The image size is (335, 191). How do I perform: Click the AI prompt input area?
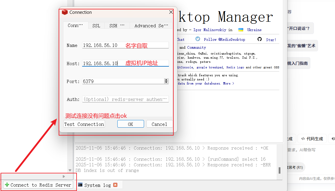point(311,150)
